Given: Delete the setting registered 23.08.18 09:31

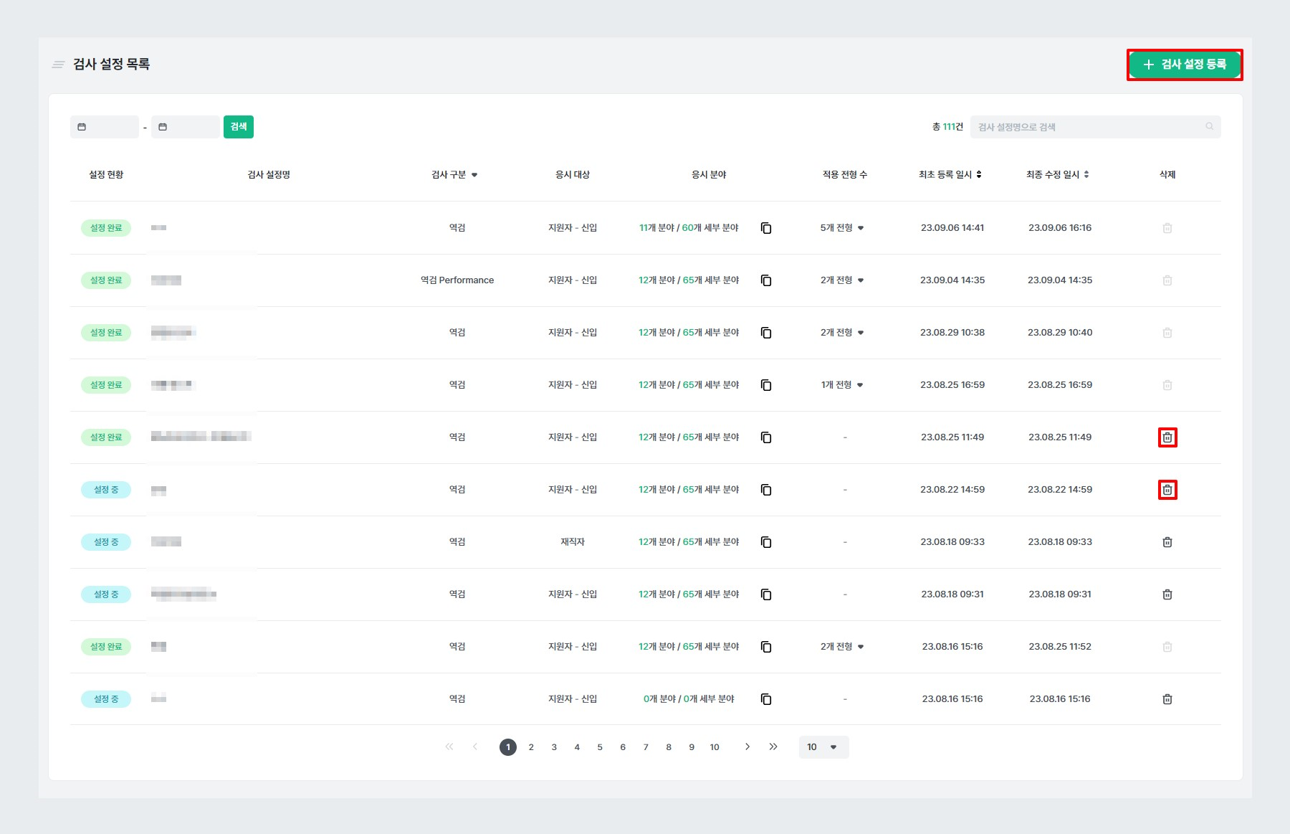Looking at the screenshot, I should coord(1167,594).
